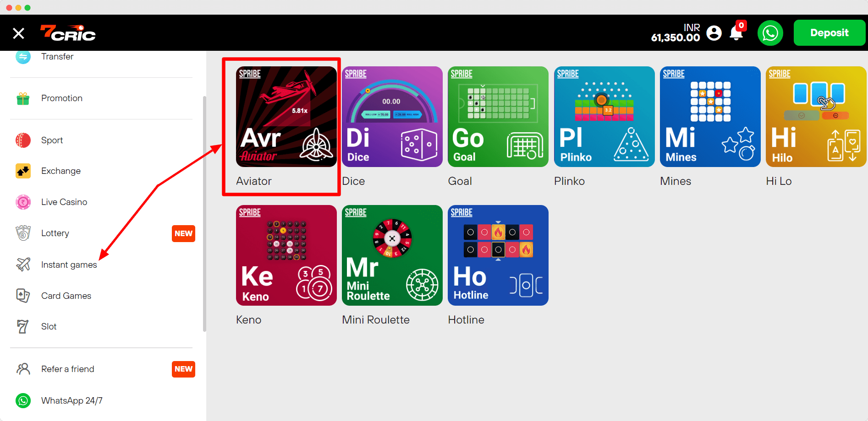Click the macOS green zoom window button
Image resolution: width=868 pixels, height=421 pixels.
point(27,8)
